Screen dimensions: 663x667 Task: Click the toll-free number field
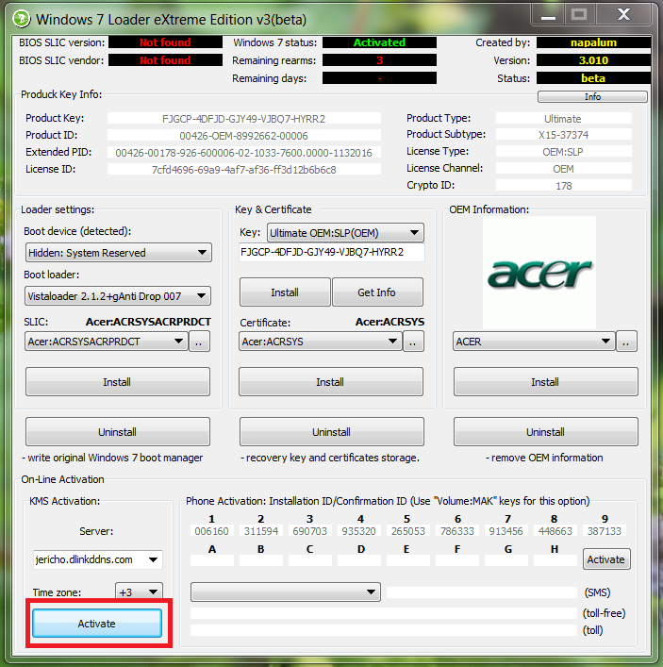[384, 613]
